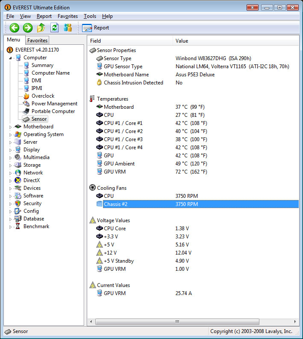The image size is (303, 339).
Task: Click the Power Management icon
Action: coord(26,104)
